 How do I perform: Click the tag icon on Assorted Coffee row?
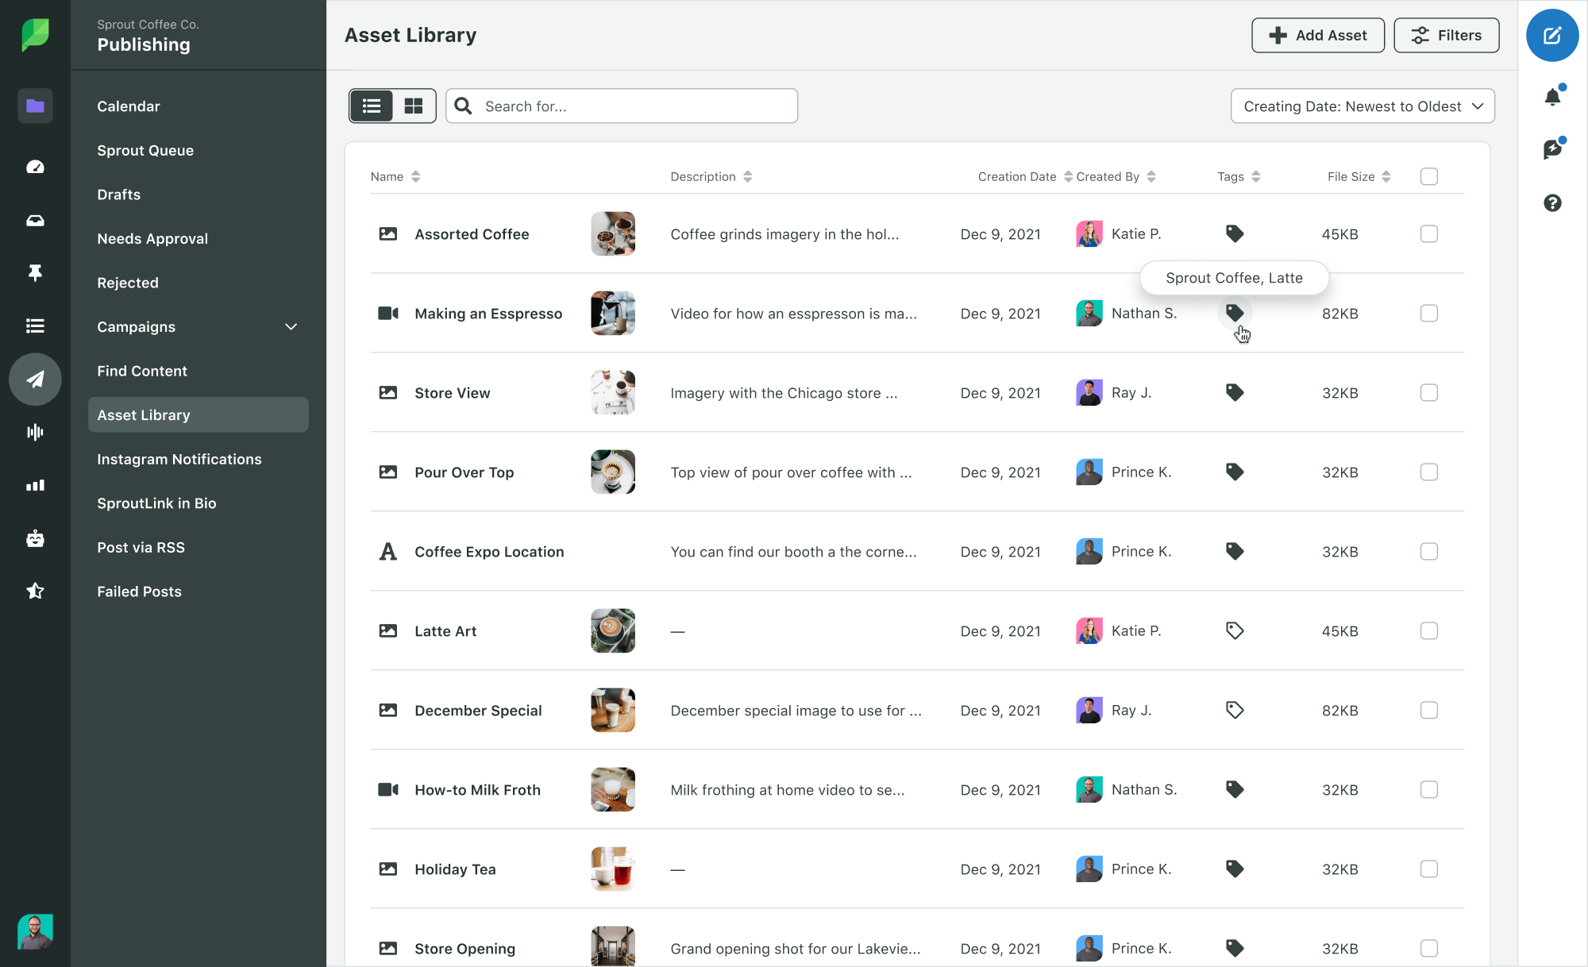tap(1234, 233)
